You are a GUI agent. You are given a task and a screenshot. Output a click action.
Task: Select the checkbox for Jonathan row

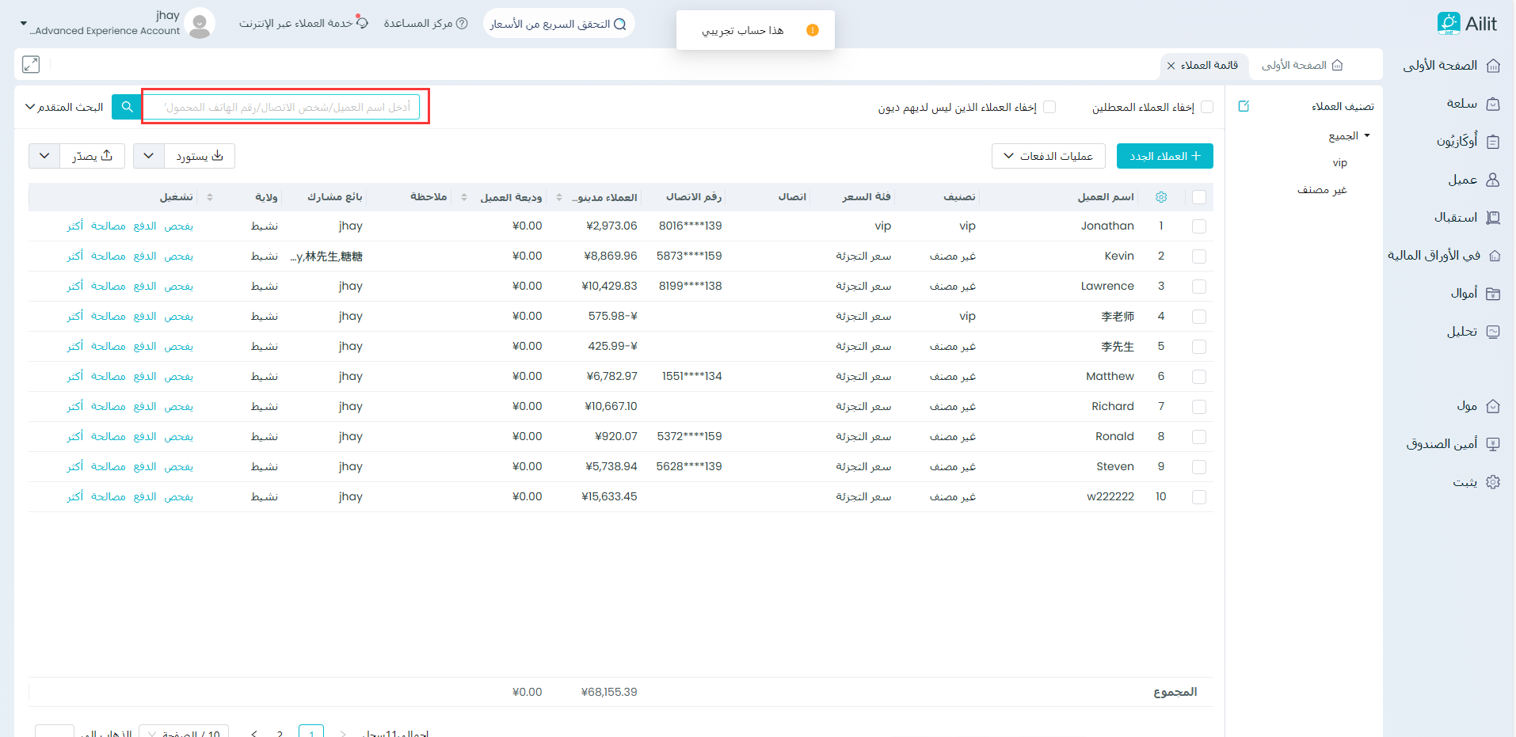point(1198,226)
